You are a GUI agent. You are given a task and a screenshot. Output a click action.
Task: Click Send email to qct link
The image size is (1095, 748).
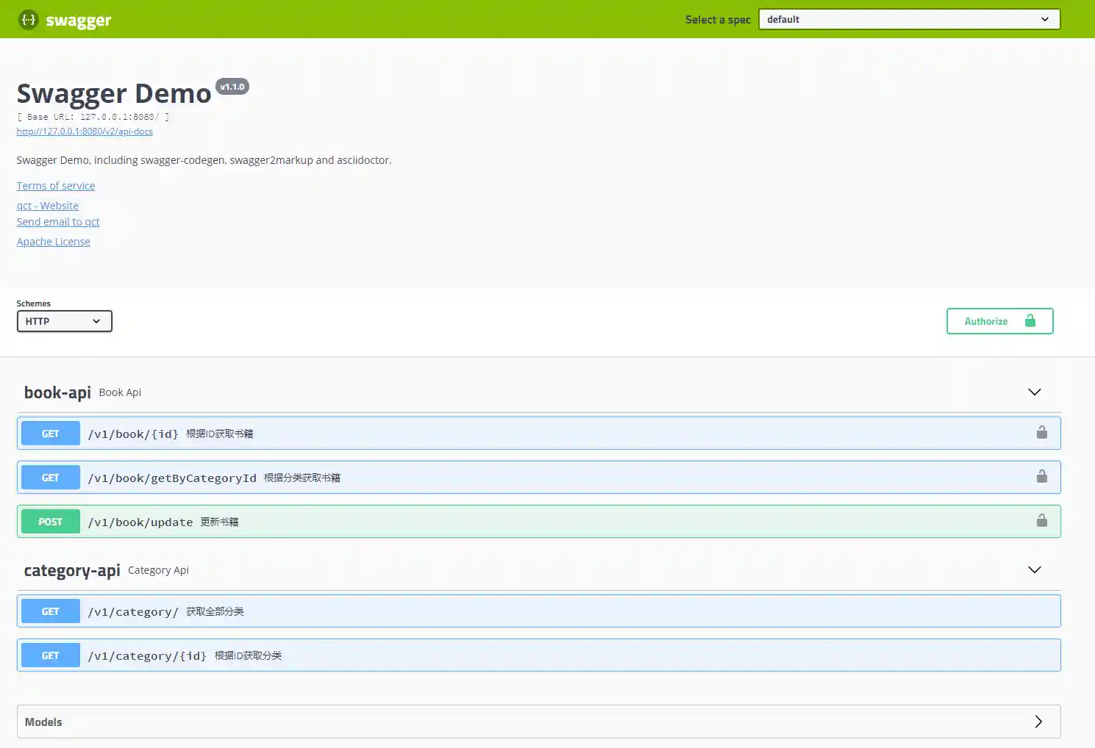(58, 222)
